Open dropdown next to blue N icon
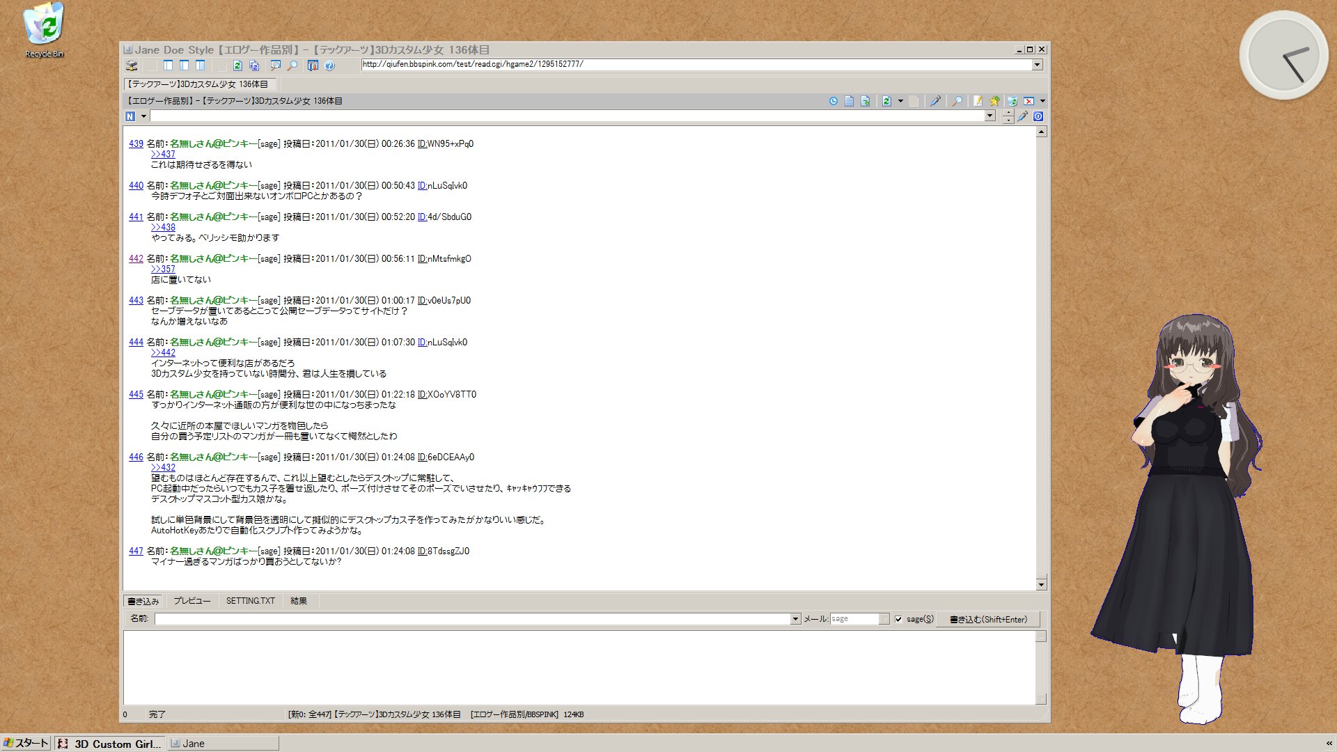Screen dimensions: 1337x752 (x=143, y=116)
